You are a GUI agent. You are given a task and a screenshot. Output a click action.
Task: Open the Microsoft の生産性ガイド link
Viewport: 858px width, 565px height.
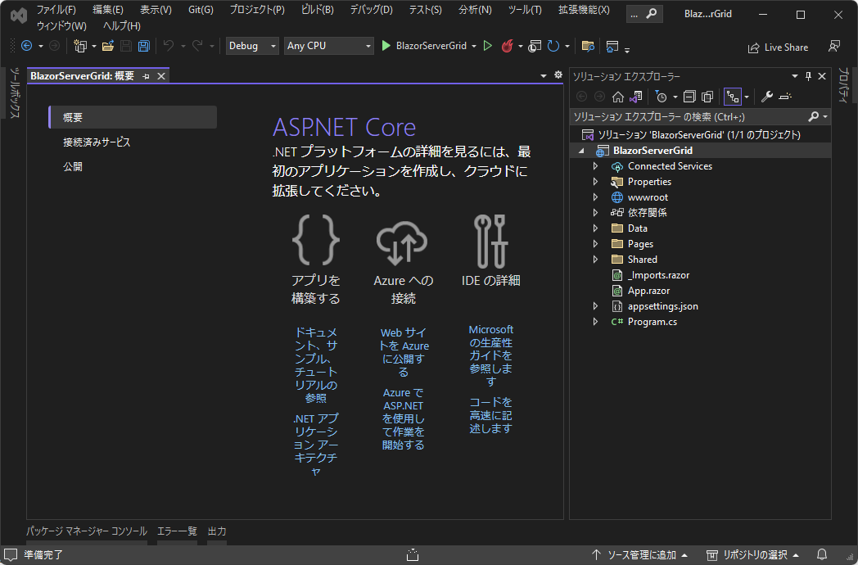click(491, 355)
